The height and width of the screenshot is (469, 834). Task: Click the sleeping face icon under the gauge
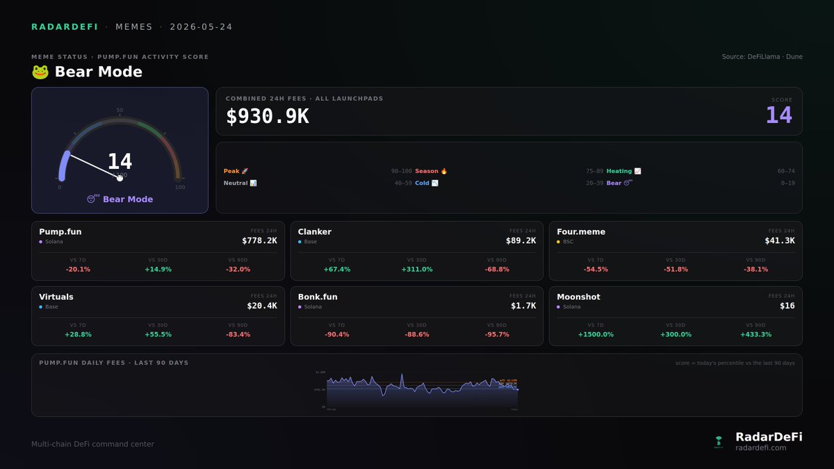point(93,199)
